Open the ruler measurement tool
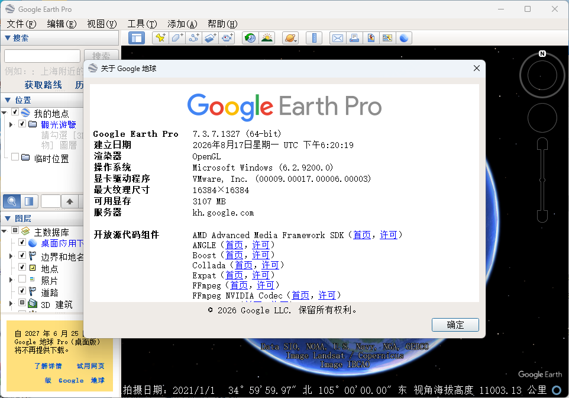The width and height of the screenshot is (569, 398). [314, 38]
